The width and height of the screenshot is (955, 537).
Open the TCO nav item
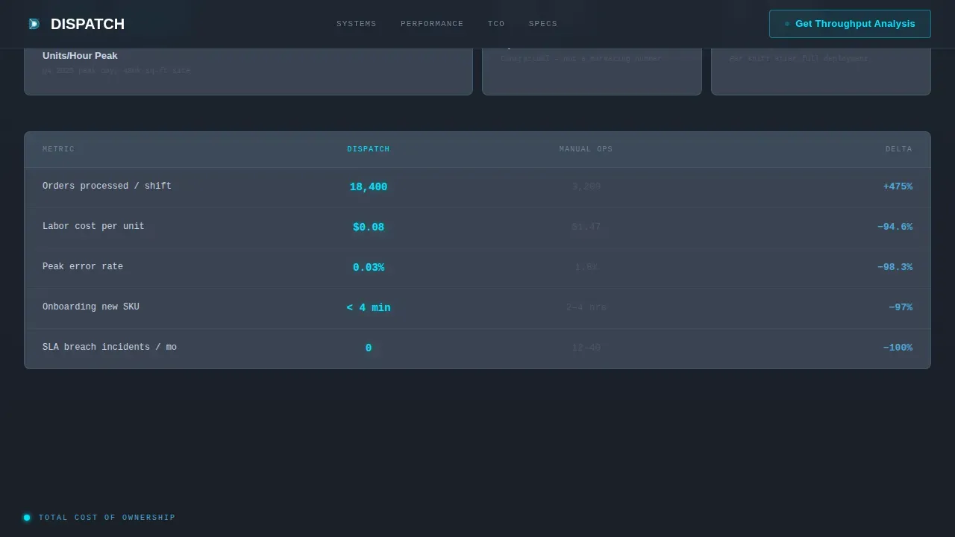(496, 24)
